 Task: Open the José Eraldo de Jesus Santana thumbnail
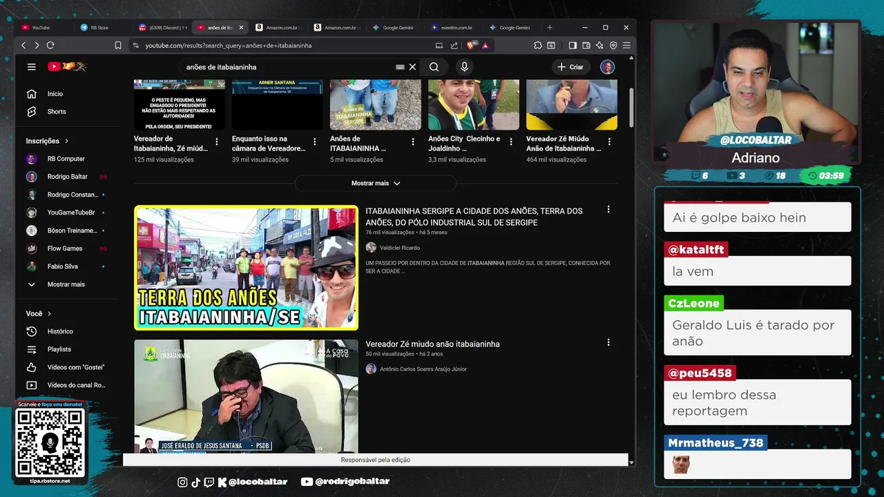(246, 396)
